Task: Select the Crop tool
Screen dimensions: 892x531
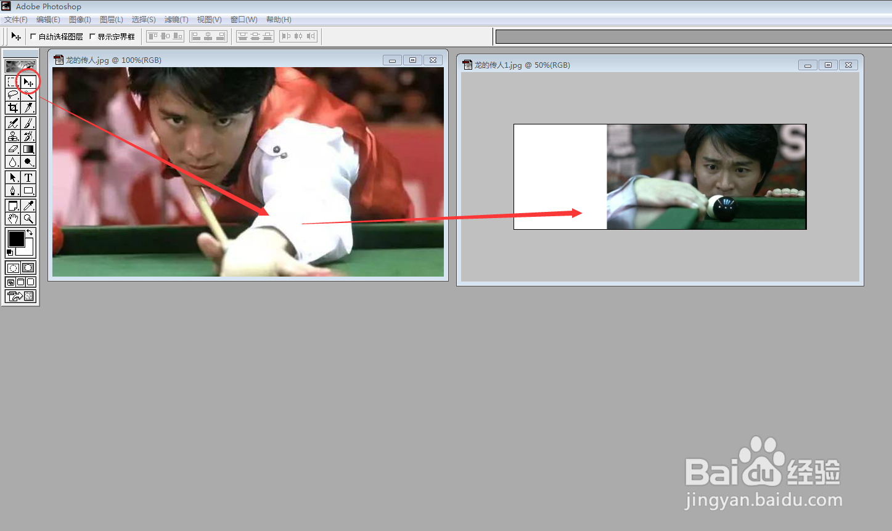Action: (x=12, y=108)
